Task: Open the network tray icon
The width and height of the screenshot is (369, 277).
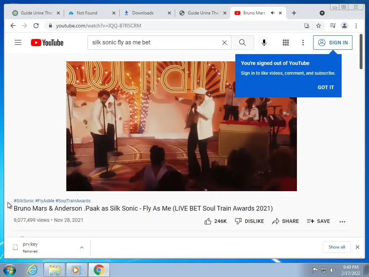Action: [324, 270]
